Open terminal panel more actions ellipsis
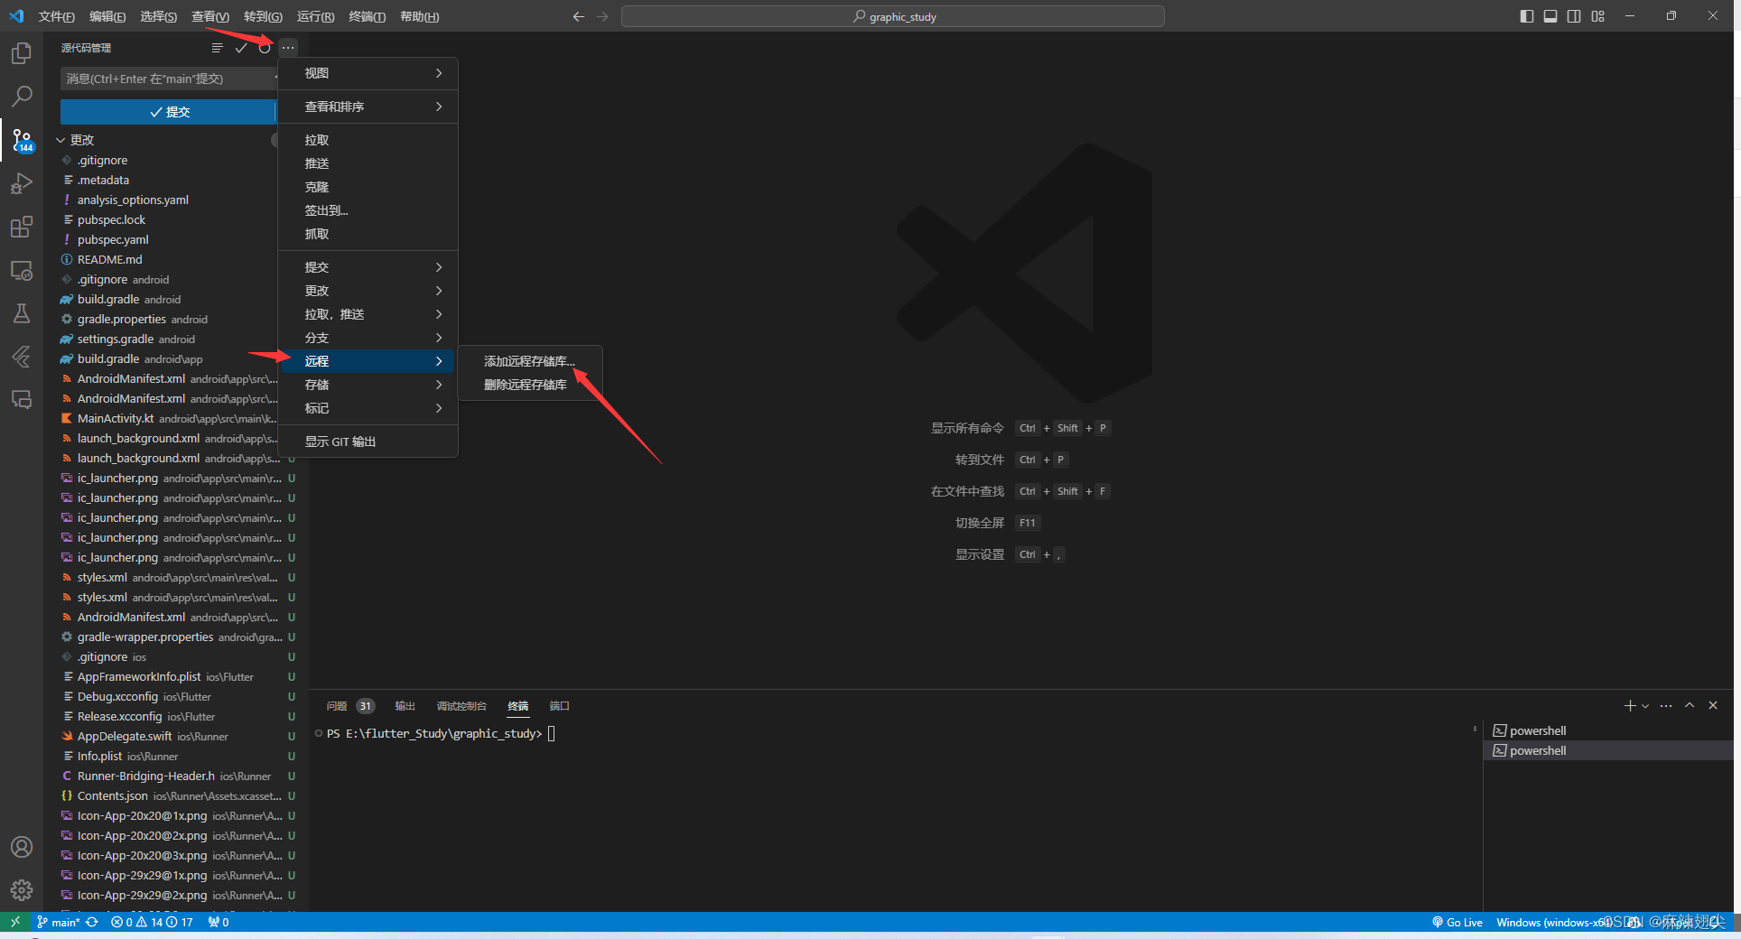Image resolution: width=1741 pixels, height=939 pixels. 1666,705
